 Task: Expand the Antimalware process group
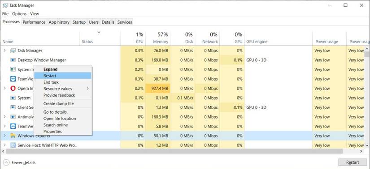pos(4,117)
